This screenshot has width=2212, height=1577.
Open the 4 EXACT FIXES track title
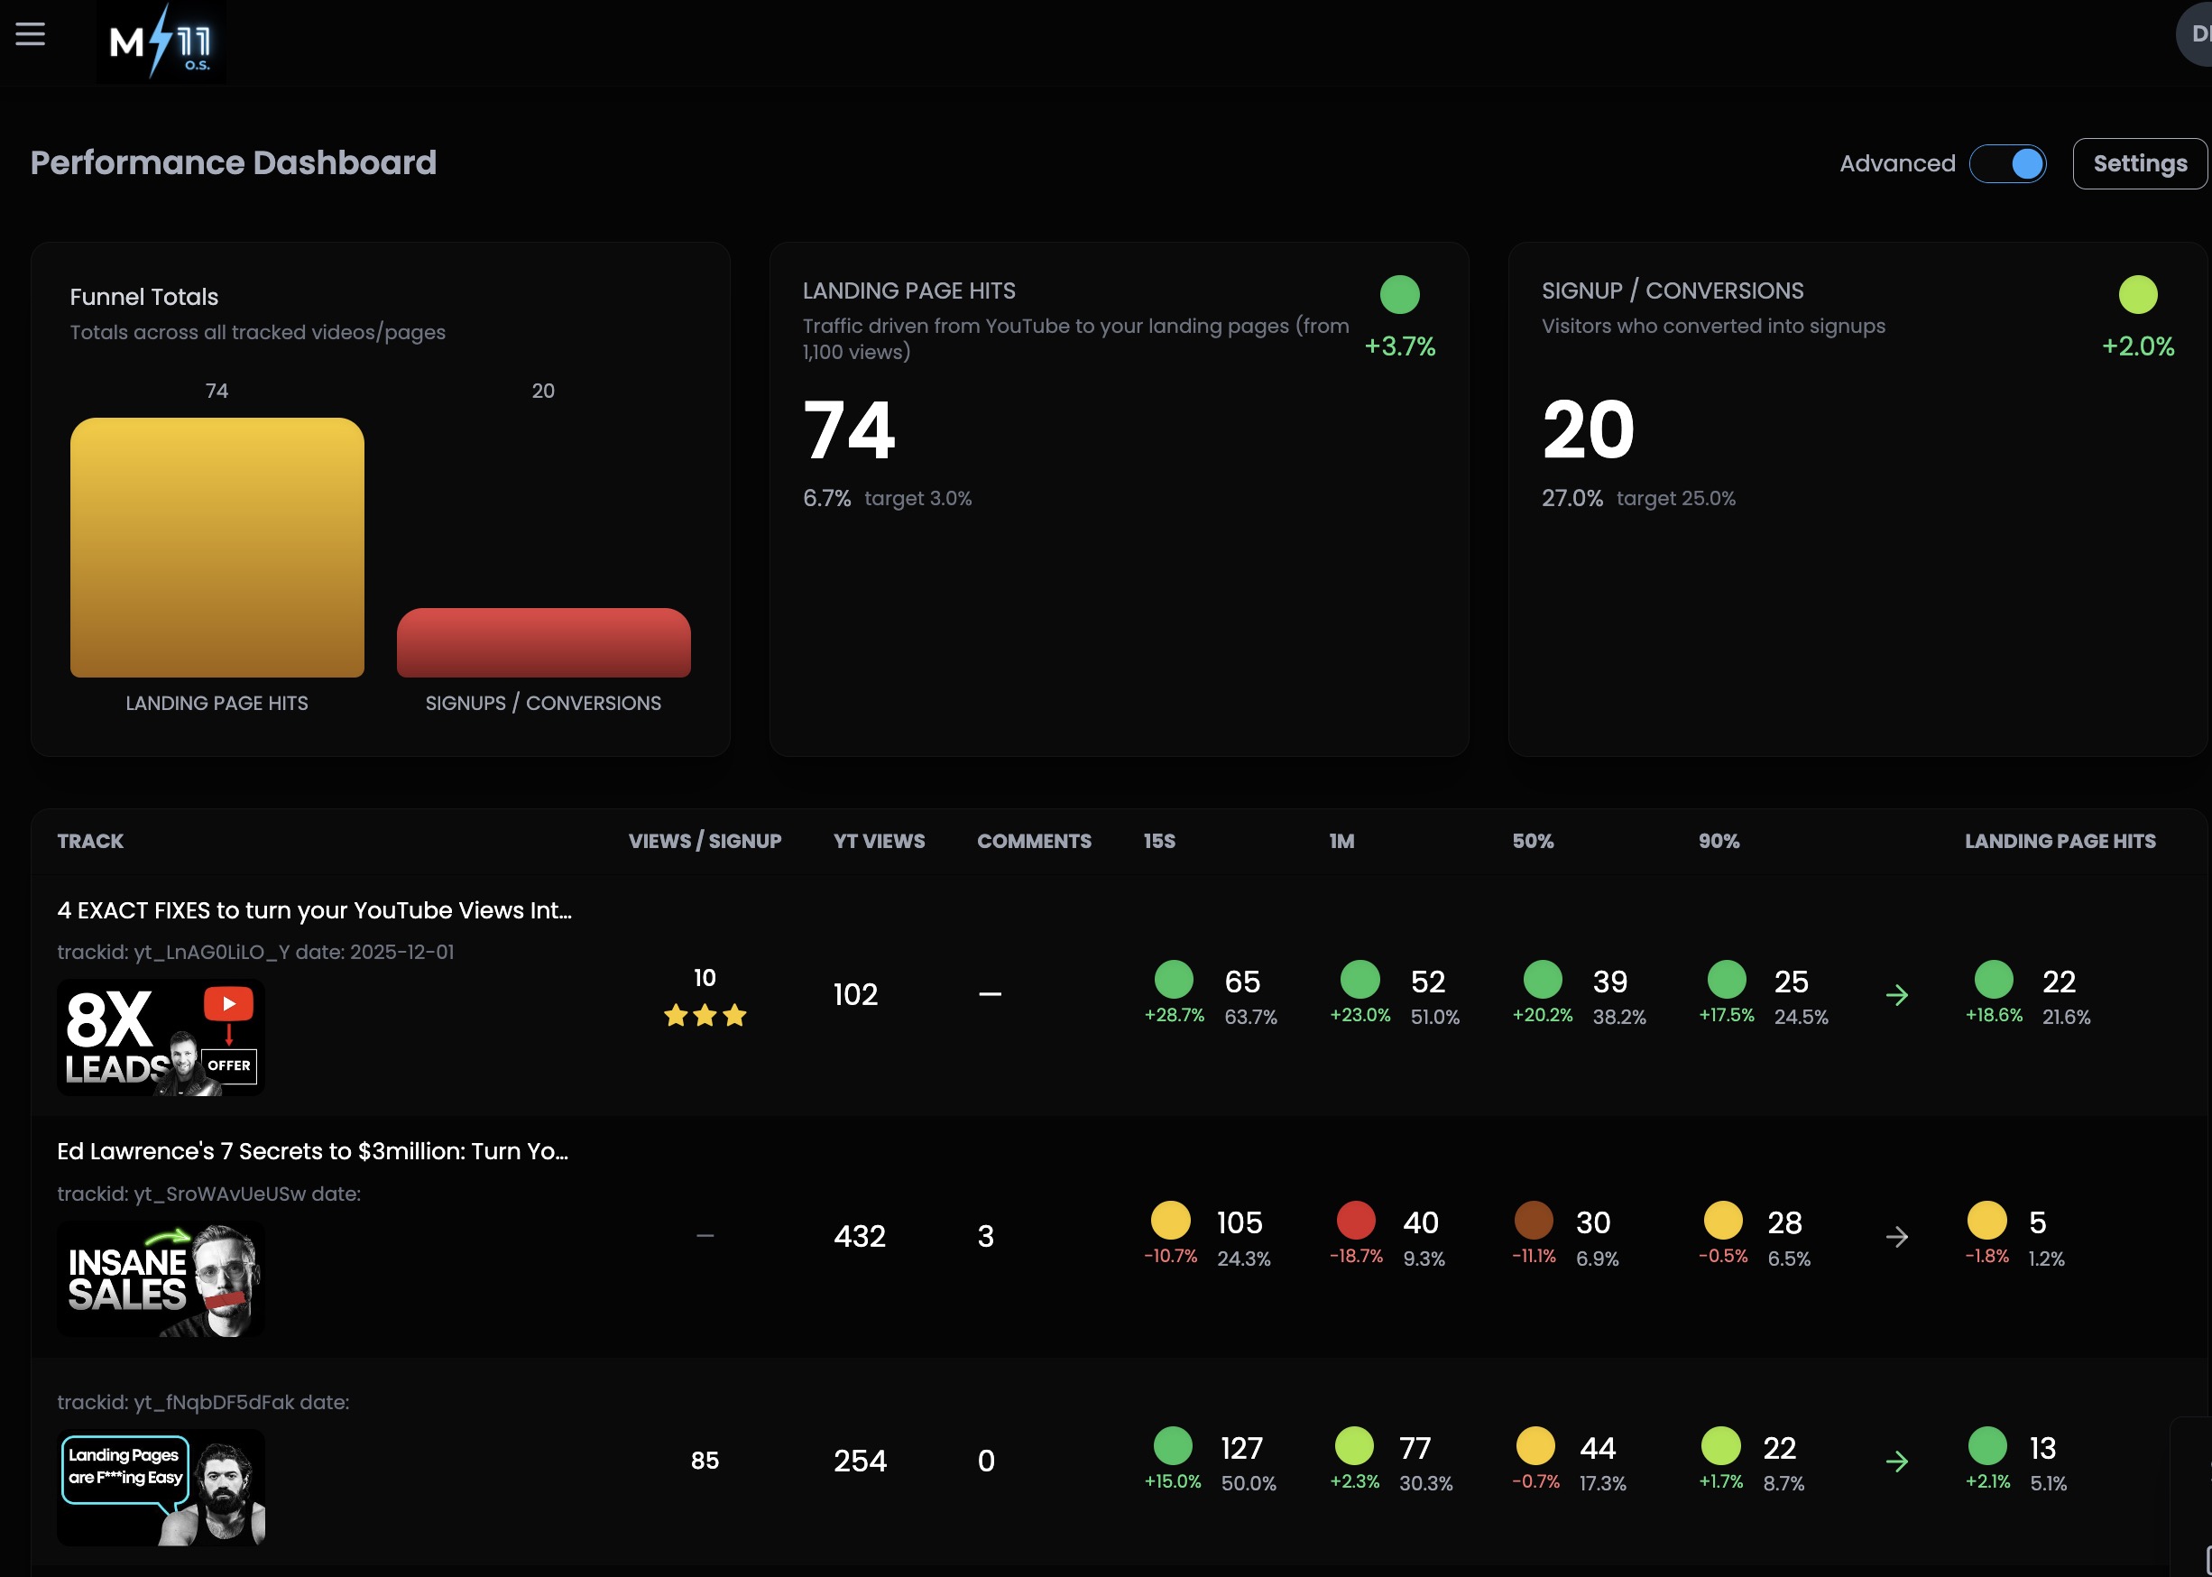coord(314,910)
